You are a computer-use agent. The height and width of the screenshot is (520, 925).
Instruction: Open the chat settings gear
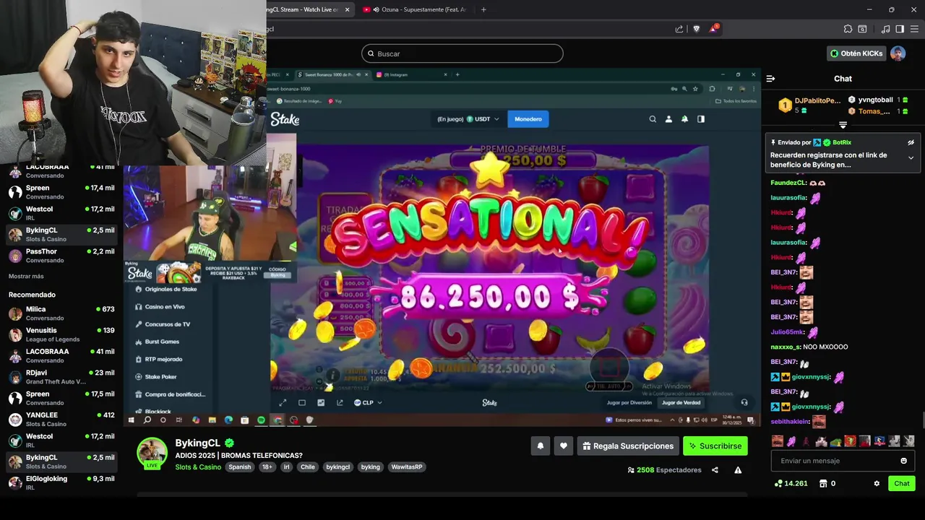(877, 483)
